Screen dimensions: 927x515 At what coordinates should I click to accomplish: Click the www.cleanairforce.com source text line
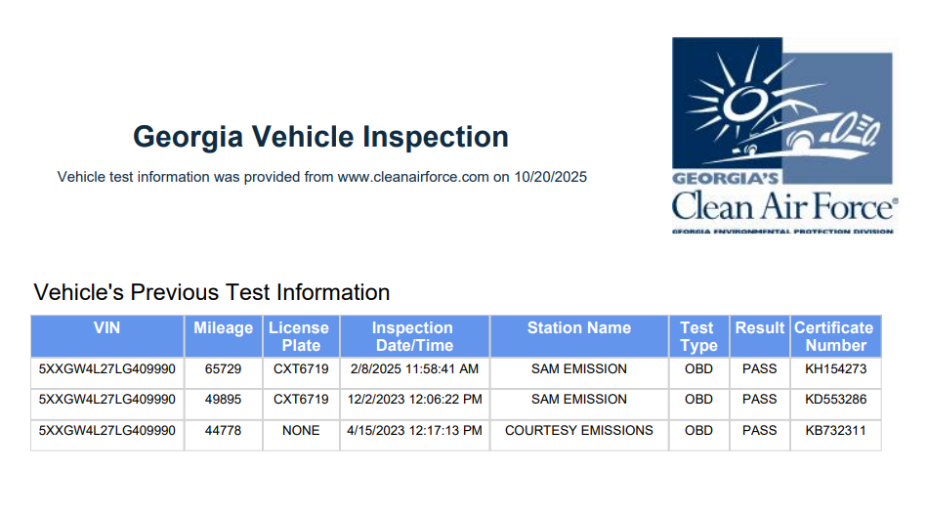[322, 177]
